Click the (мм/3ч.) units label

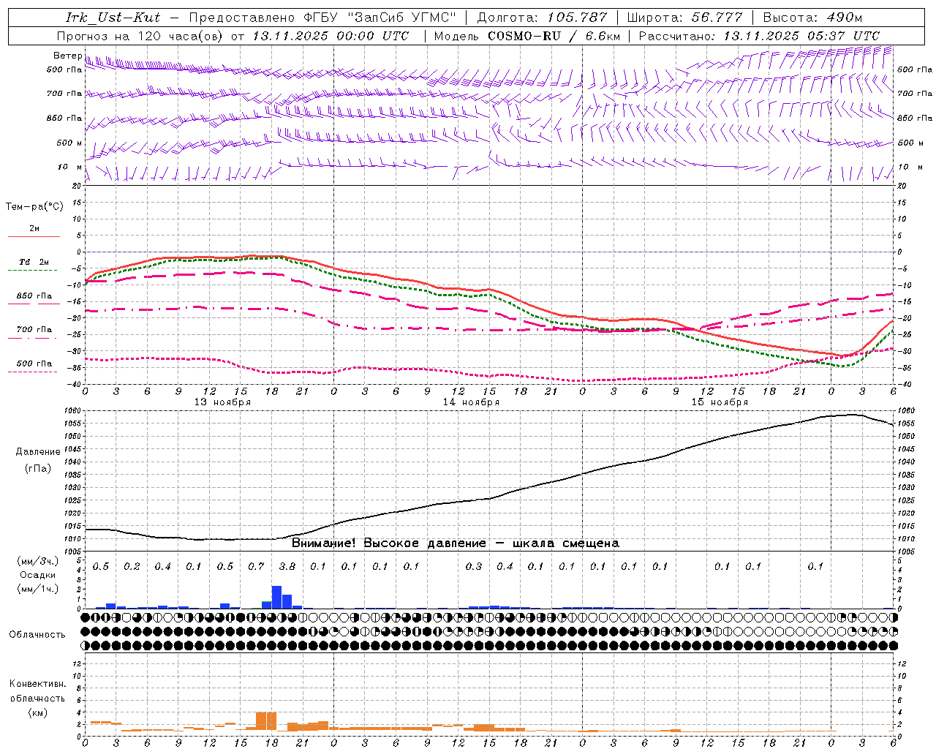coord(37,561)
